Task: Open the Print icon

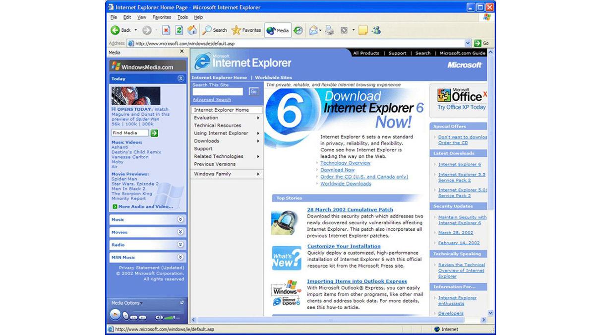Action: pos(329,30)
